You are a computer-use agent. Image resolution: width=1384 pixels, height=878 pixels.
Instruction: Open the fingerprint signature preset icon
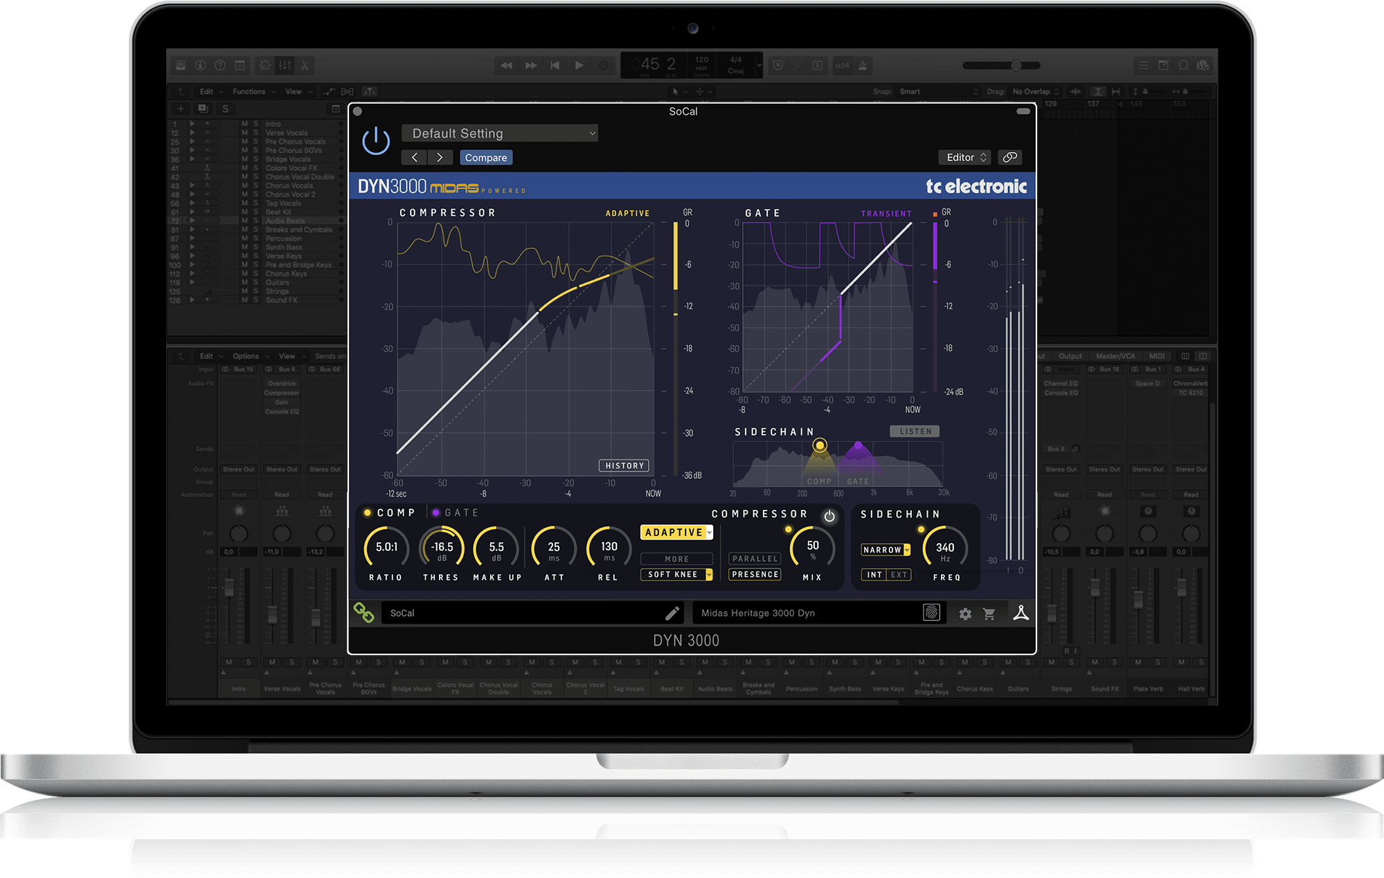(x=931, y=612)
